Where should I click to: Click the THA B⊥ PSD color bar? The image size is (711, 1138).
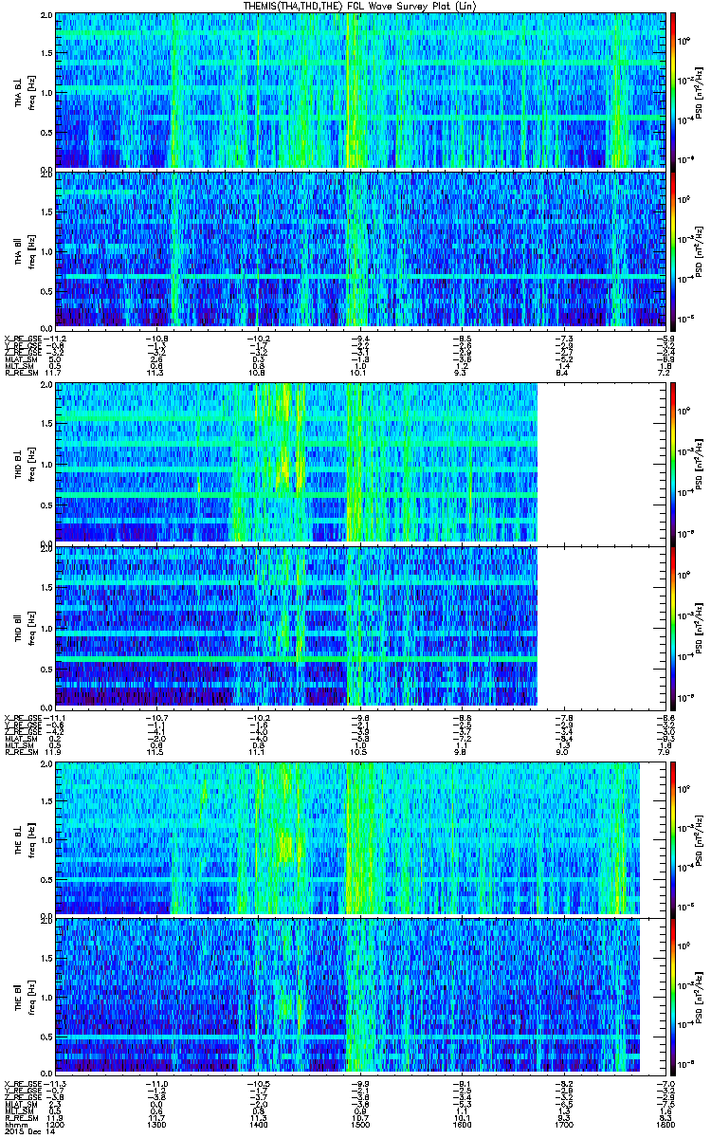tap(673, 90)
